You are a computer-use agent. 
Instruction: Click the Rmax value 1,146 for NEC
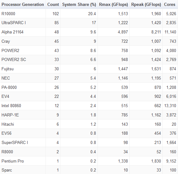[x=123, y=78]
